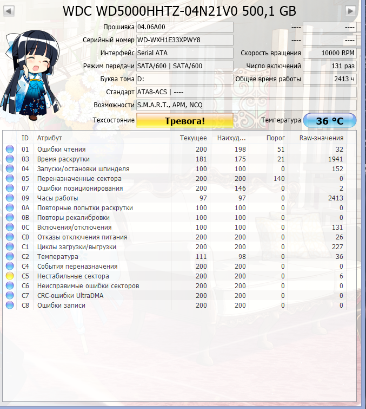Click status orb for Время раскрутки row
The width and height of the screenshot is (366, 409).
pos(10,159)
